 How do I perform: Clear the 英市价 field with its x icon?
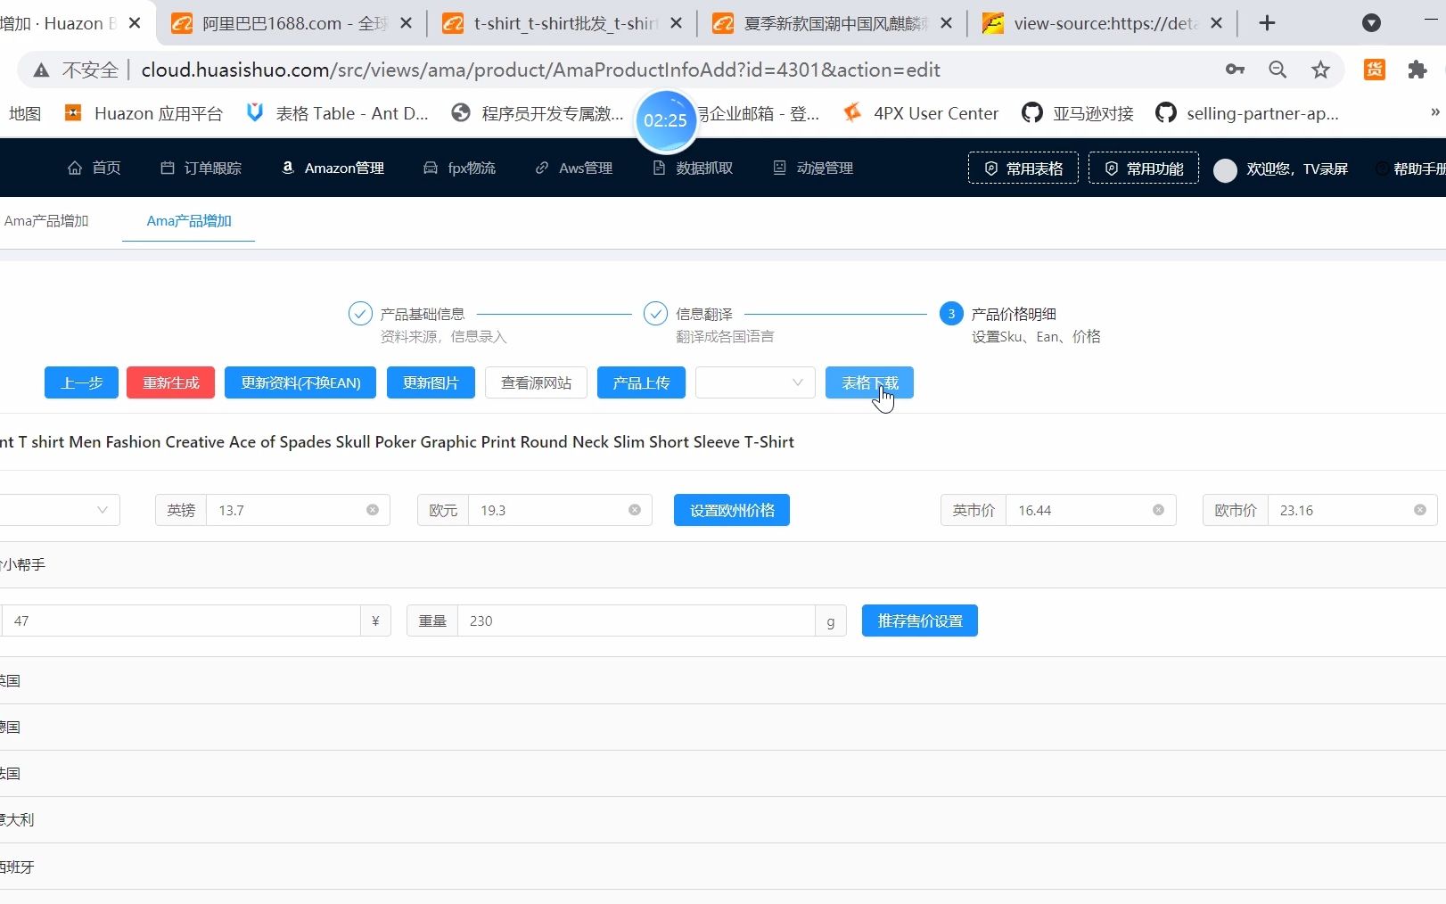(x=1158, y=510)
